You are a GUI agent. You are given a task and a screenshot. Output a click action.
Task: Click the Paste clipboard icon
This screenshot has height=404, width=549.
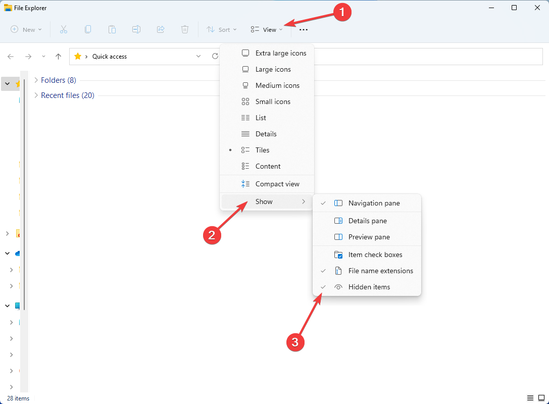click(x=112, y=29)
